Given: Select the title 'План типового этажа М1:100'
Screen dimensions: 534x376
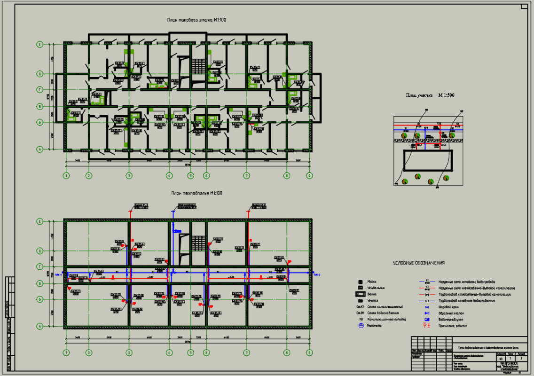Looking at the screenshot, I should click(196, 20).
